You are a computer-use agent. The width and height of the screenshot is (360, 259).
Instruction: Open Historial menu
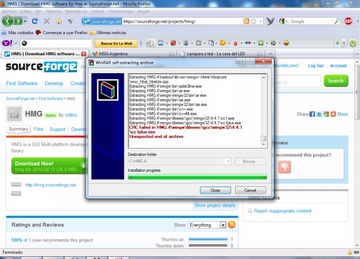[53, 11]
